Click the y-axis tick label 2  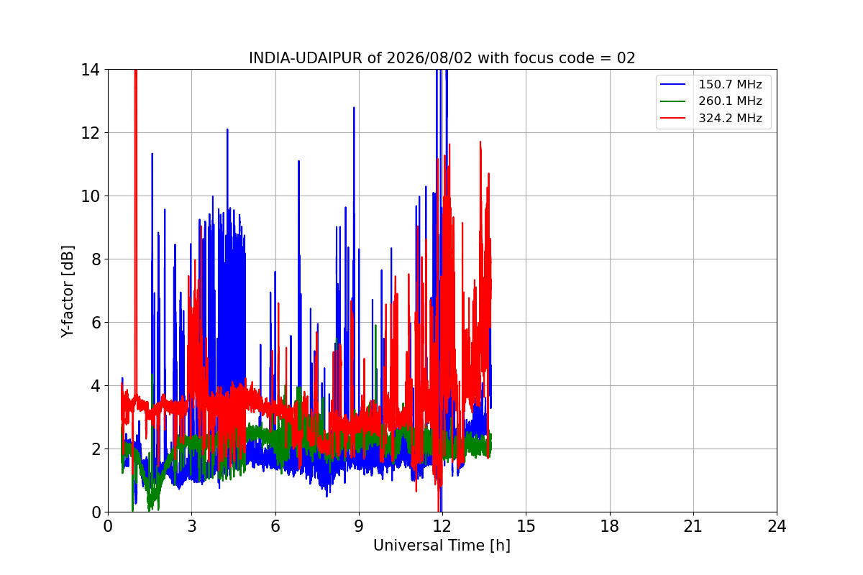94,449
